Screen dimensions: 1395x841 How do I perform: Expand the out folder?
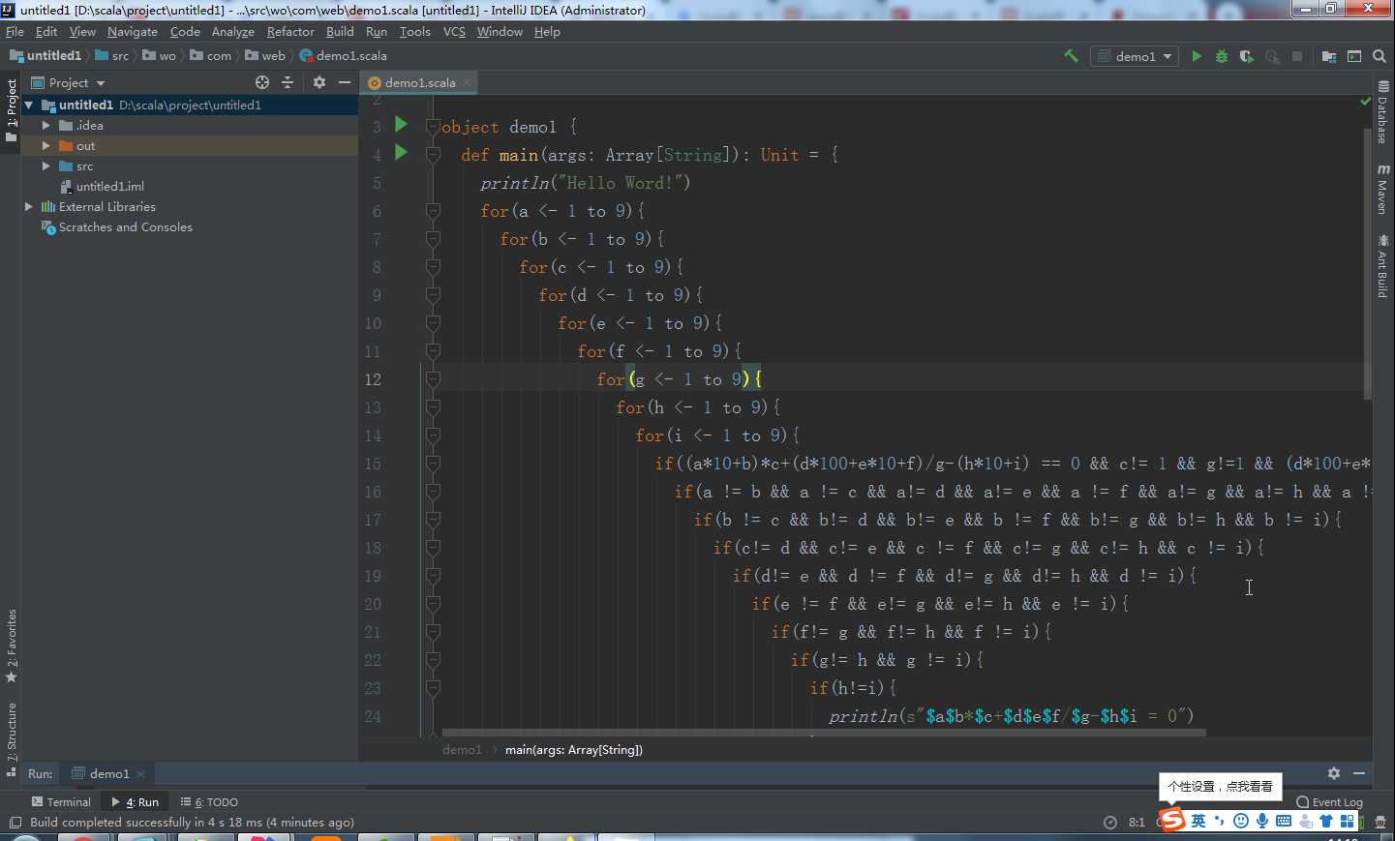(45, 145)
